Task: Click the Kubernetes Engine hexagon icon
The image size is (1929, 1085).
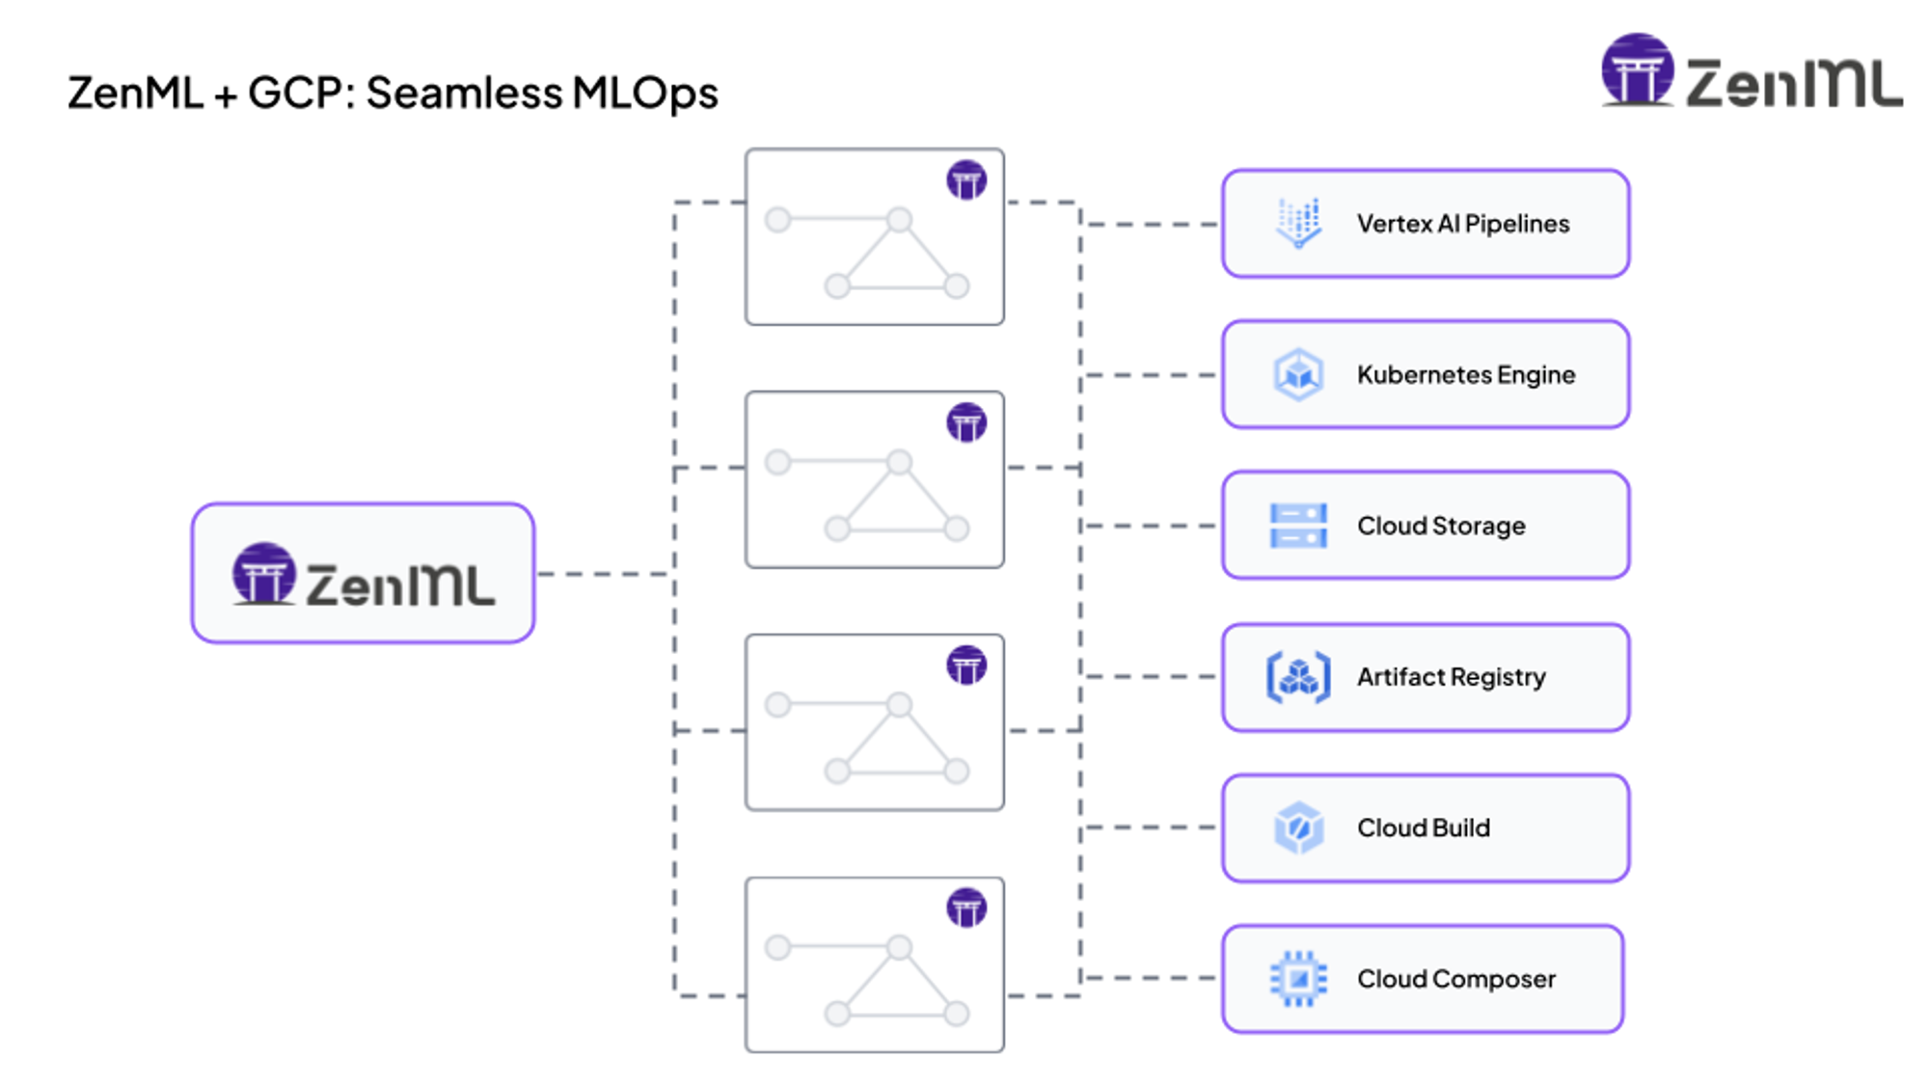Action: pyautogui.click(x=1299, y=374)
